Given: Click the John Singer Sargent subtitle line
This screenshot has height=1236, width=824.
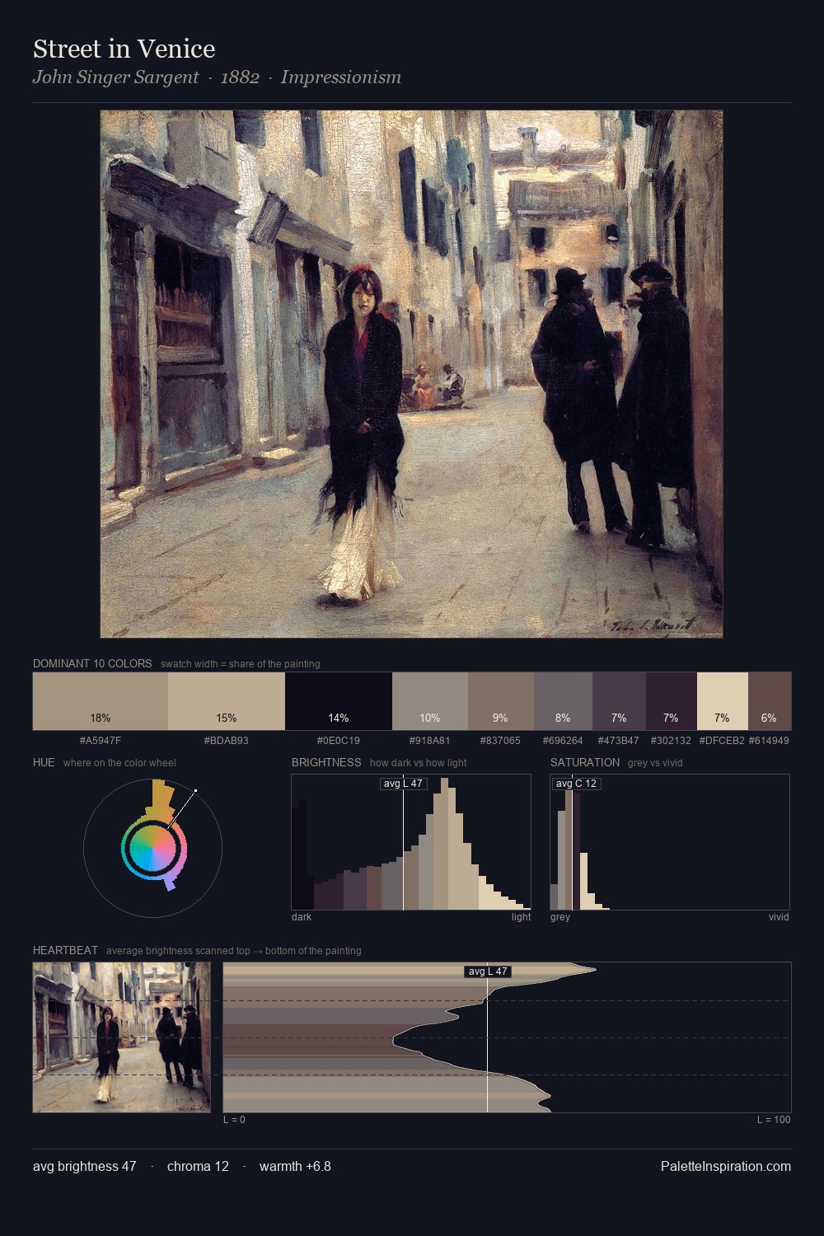Looking at the screenshot, I should (218, 77).
